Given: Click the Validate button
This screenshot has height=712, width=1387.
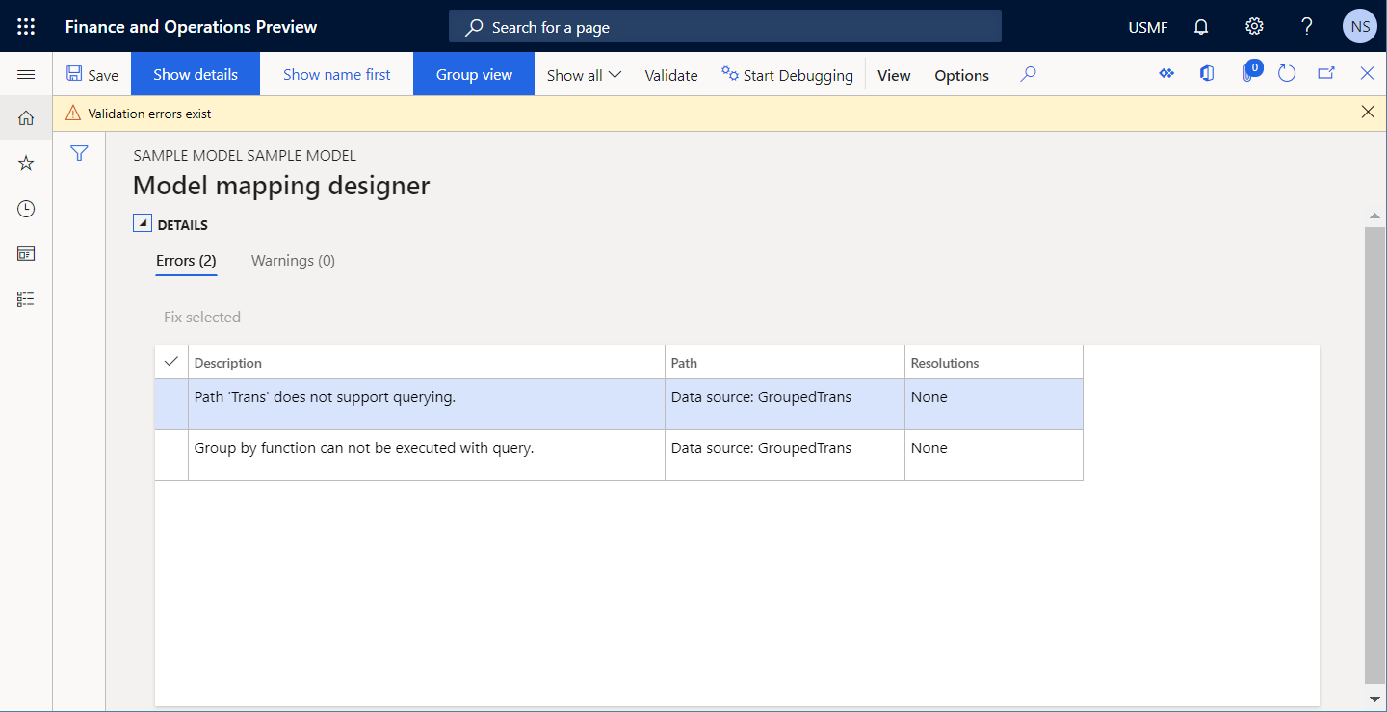Looking at the screenshot, I should point(670,74).
